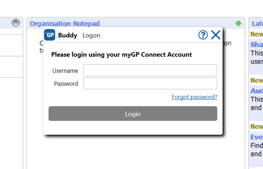Focus the Username input field
This screenshot has width=263, height=169.
(x=150, y=70)
